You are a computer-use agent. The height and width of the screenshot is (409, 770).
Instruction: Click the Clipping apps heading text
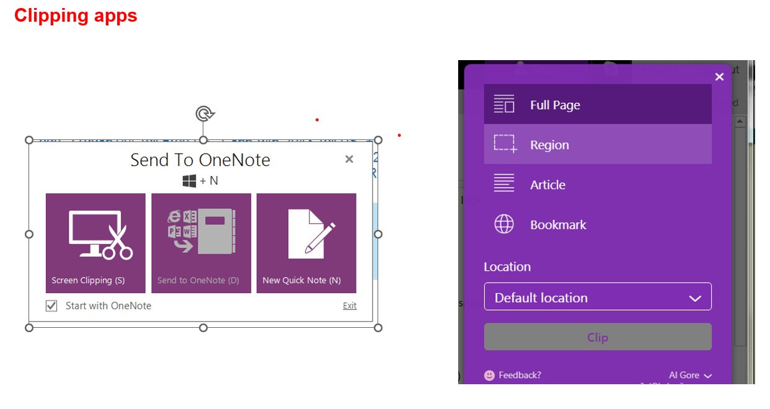tap(76, 15)
